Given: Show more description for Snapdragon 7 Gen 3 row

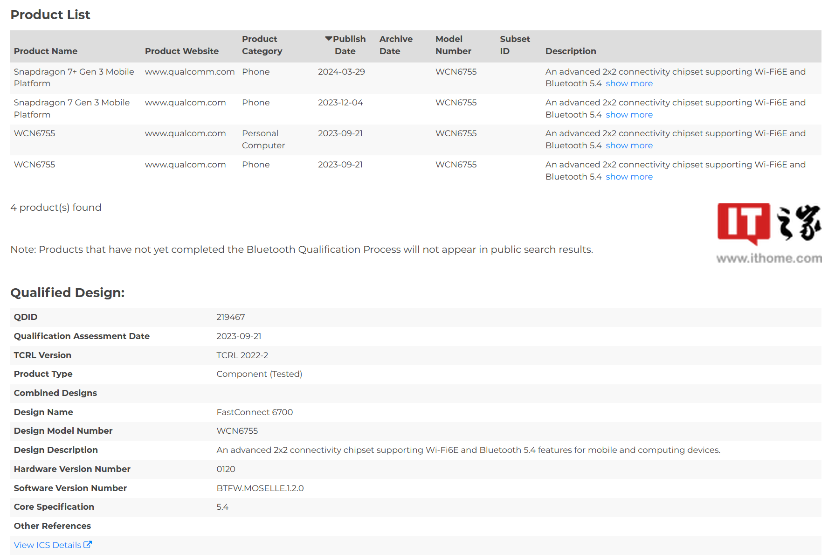Looking at the screenshot, I should 629,115.
